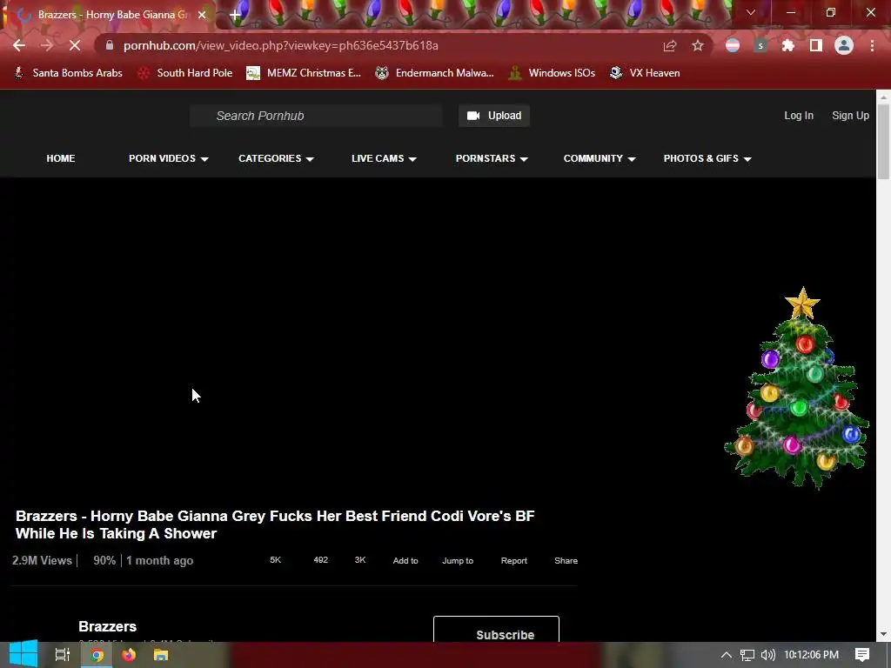Viewport: 891px width, 668px height.
Task: Open the gray S extension icon
Action: (x=760, y=45)
